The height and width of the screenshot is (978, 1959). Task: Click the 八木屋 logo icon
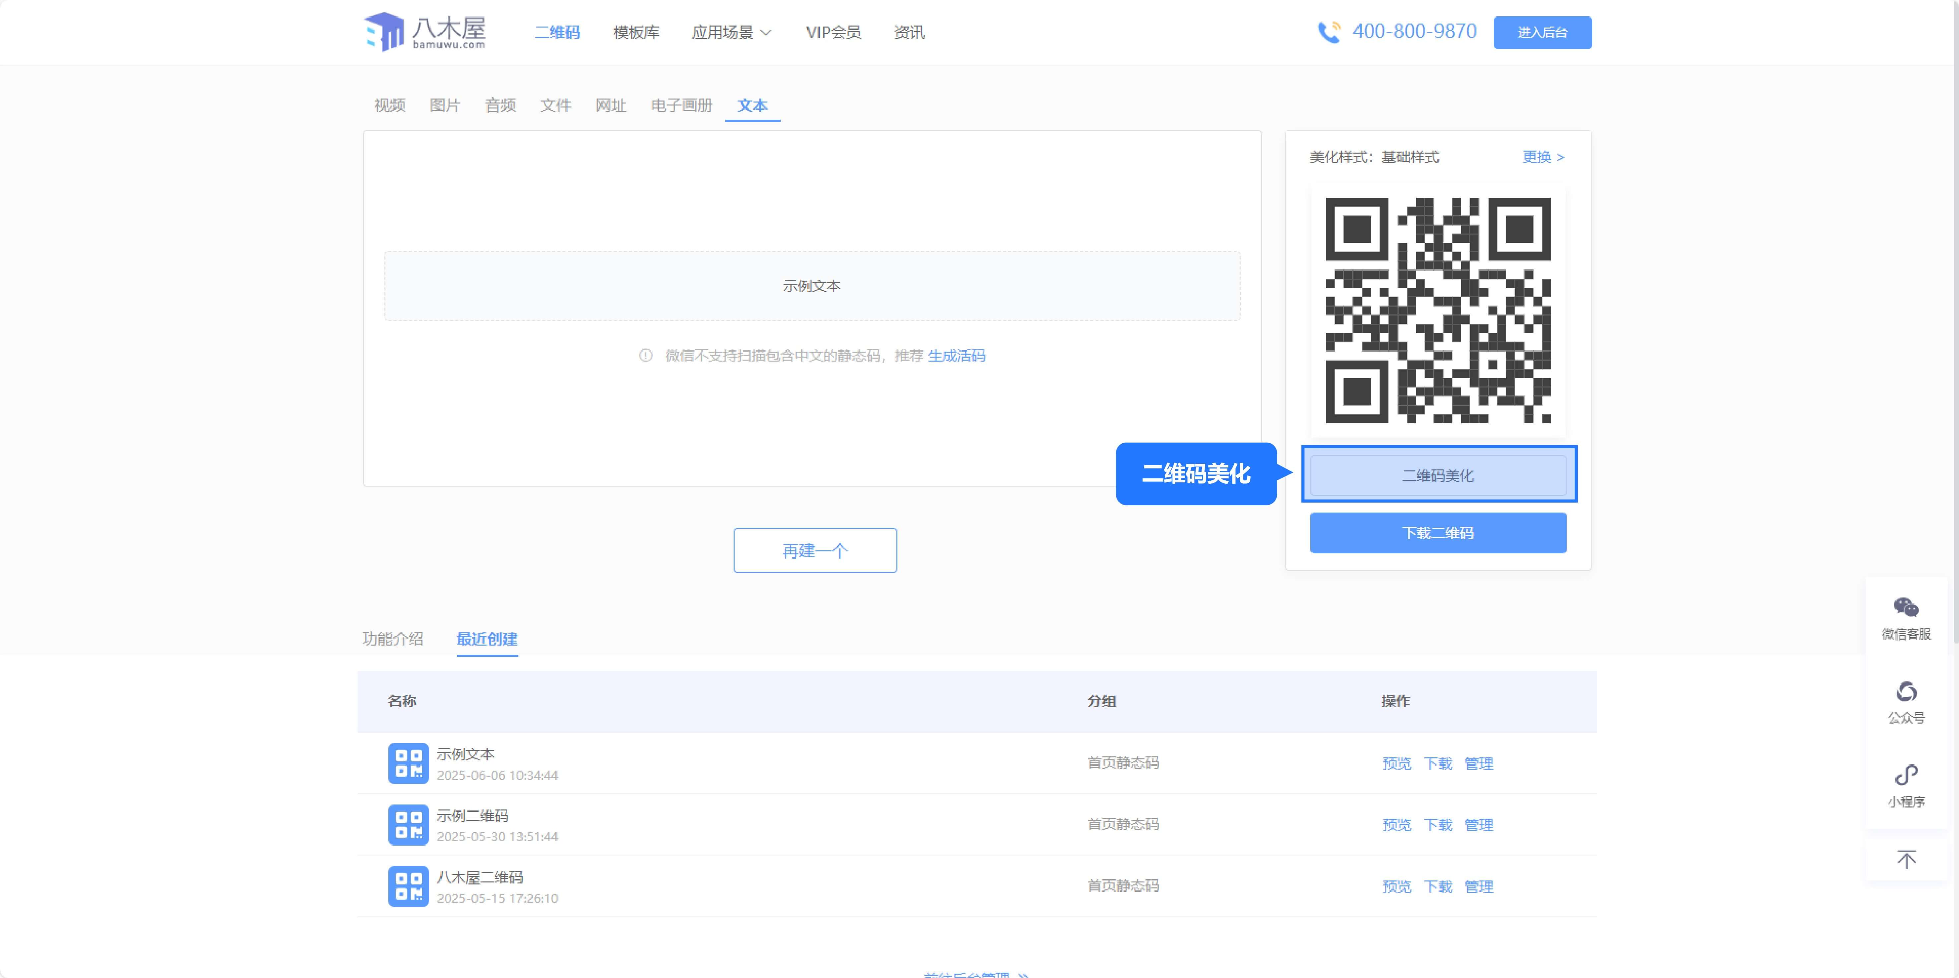tap(385, 32)
